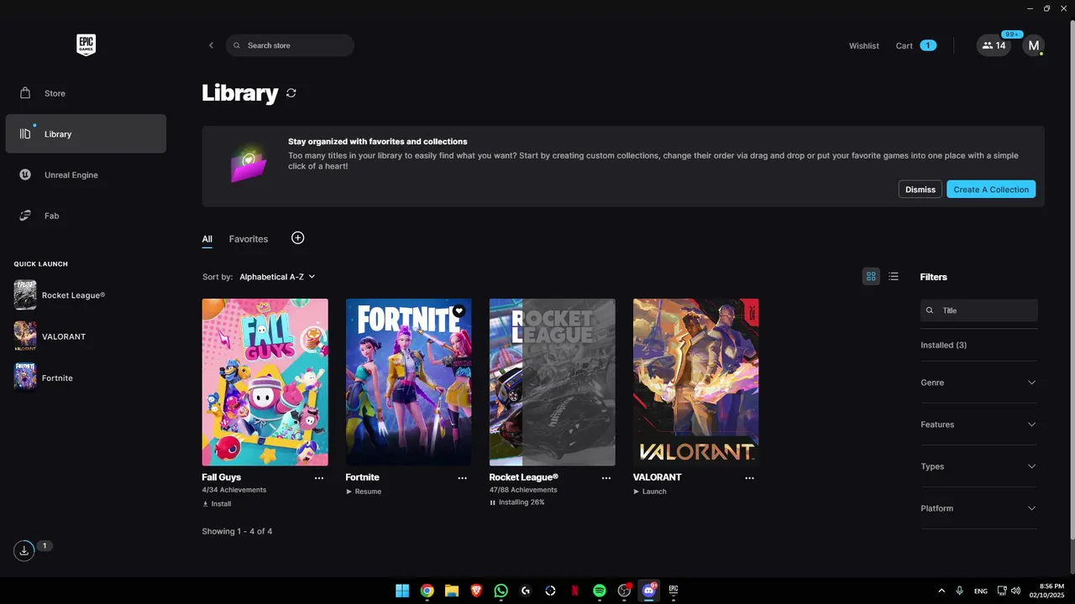Open the Rocket League cover thumbnail
Screen dimensions: 1075x604
click(553, 382)
